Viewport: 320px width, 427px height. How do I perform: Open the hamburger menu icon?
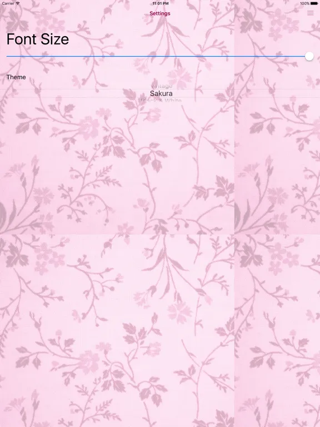310,13
